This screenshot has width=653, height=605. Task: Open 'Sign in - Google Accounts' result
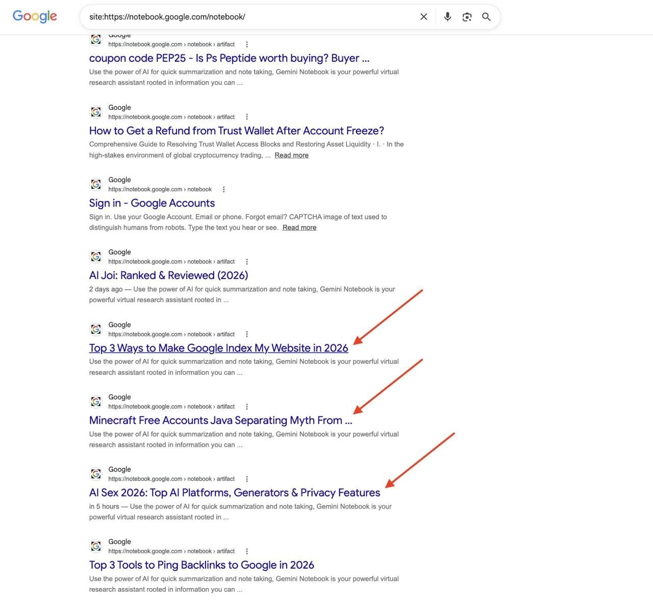[152, 203]
